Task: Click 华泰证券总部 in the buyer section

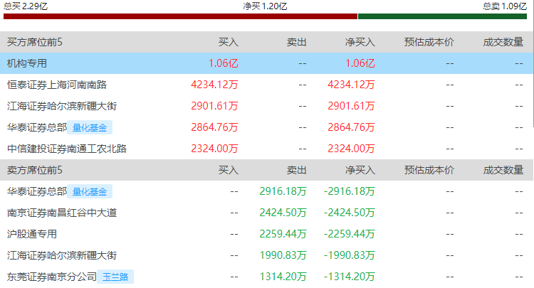Action: [37, 127]
